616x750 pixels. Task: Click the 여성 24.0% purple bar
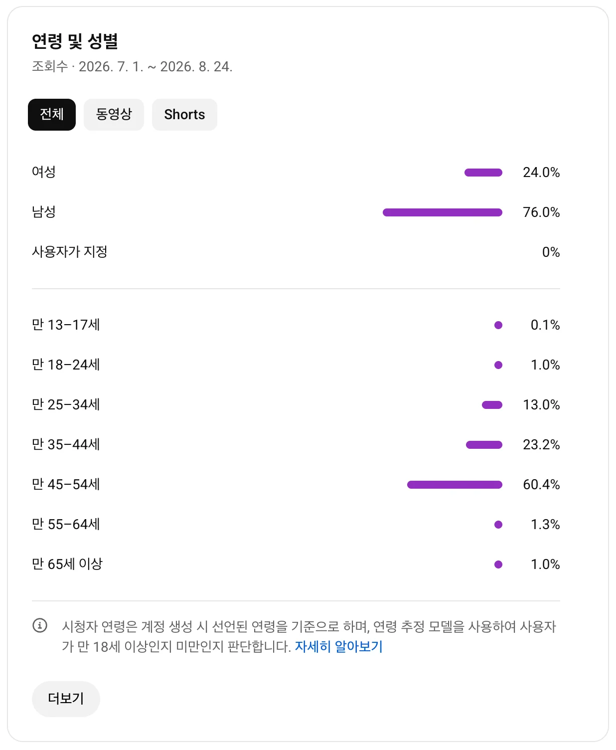(483, 173)
